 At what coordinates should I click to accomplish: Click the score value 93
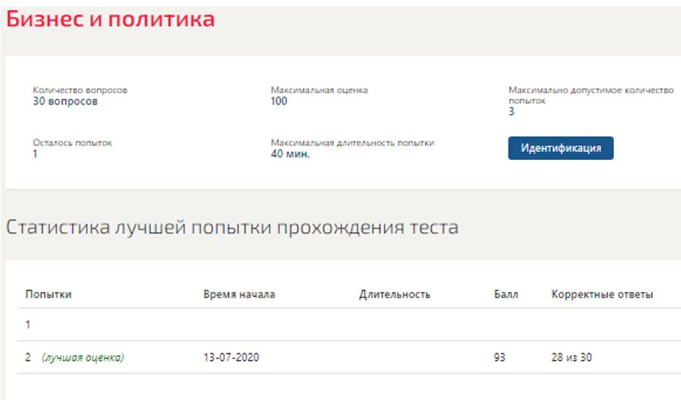[x=499, y=357]
